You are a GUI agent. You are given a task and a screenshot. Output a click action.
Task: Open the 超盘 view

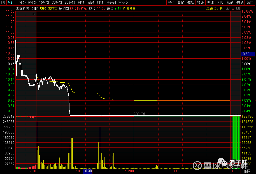click(190, 3)
